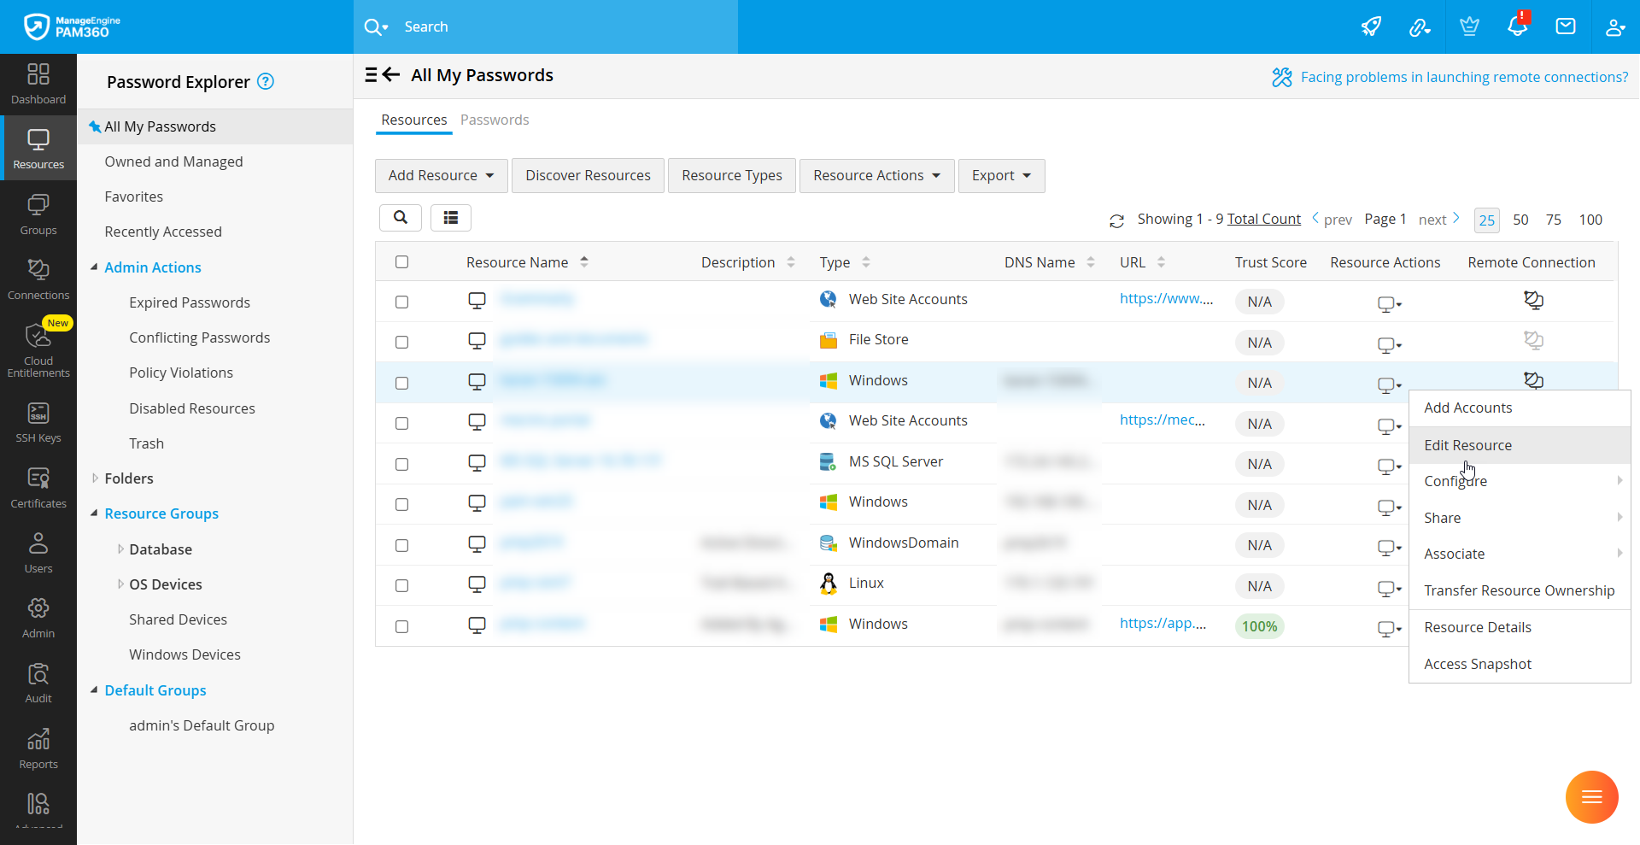1640x845 pixels.
Task: Open the Dashboard from the sidebar
Action: coord(38,84)
